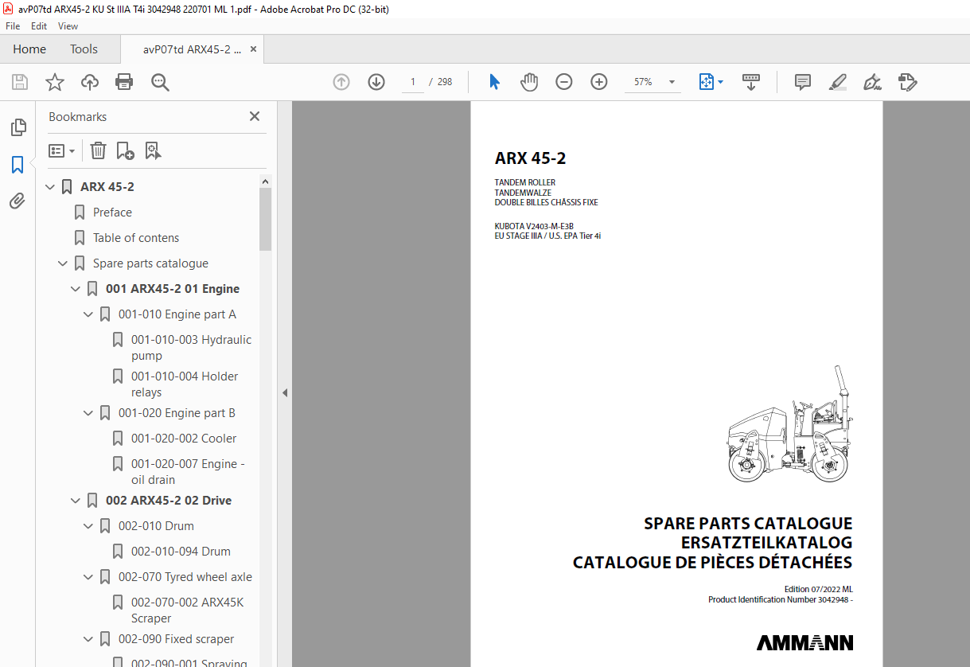Open page thumbnails panel icon

tap(18, 127)
